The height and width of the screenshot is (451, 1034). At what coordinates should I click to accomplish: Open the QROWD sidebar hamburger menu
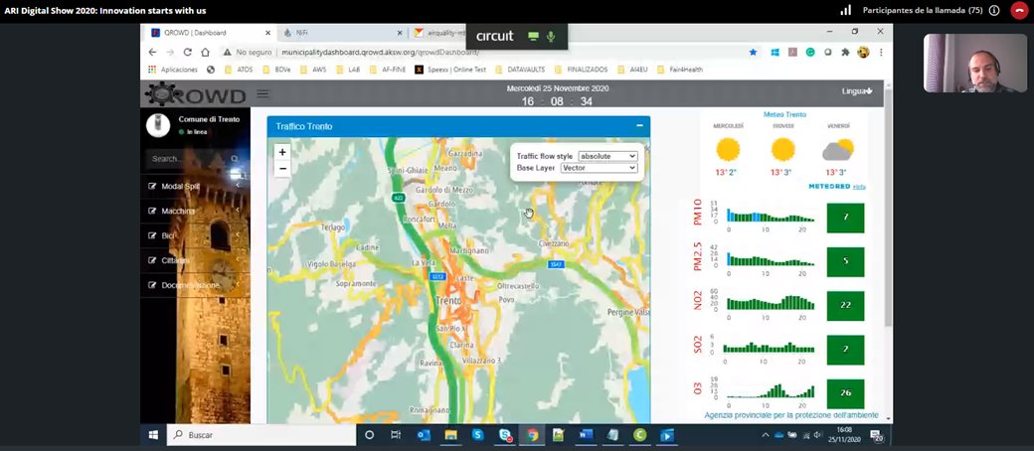coord(262,93)
